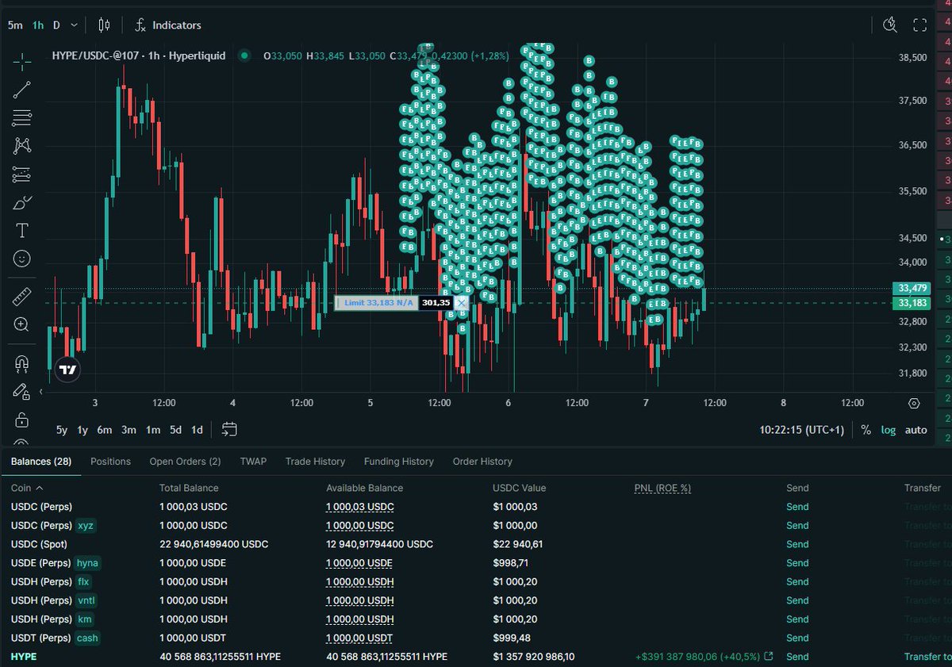952x667 pixels.
Task: Open the forecasting and measurement tools
Action: click(22, 174)
